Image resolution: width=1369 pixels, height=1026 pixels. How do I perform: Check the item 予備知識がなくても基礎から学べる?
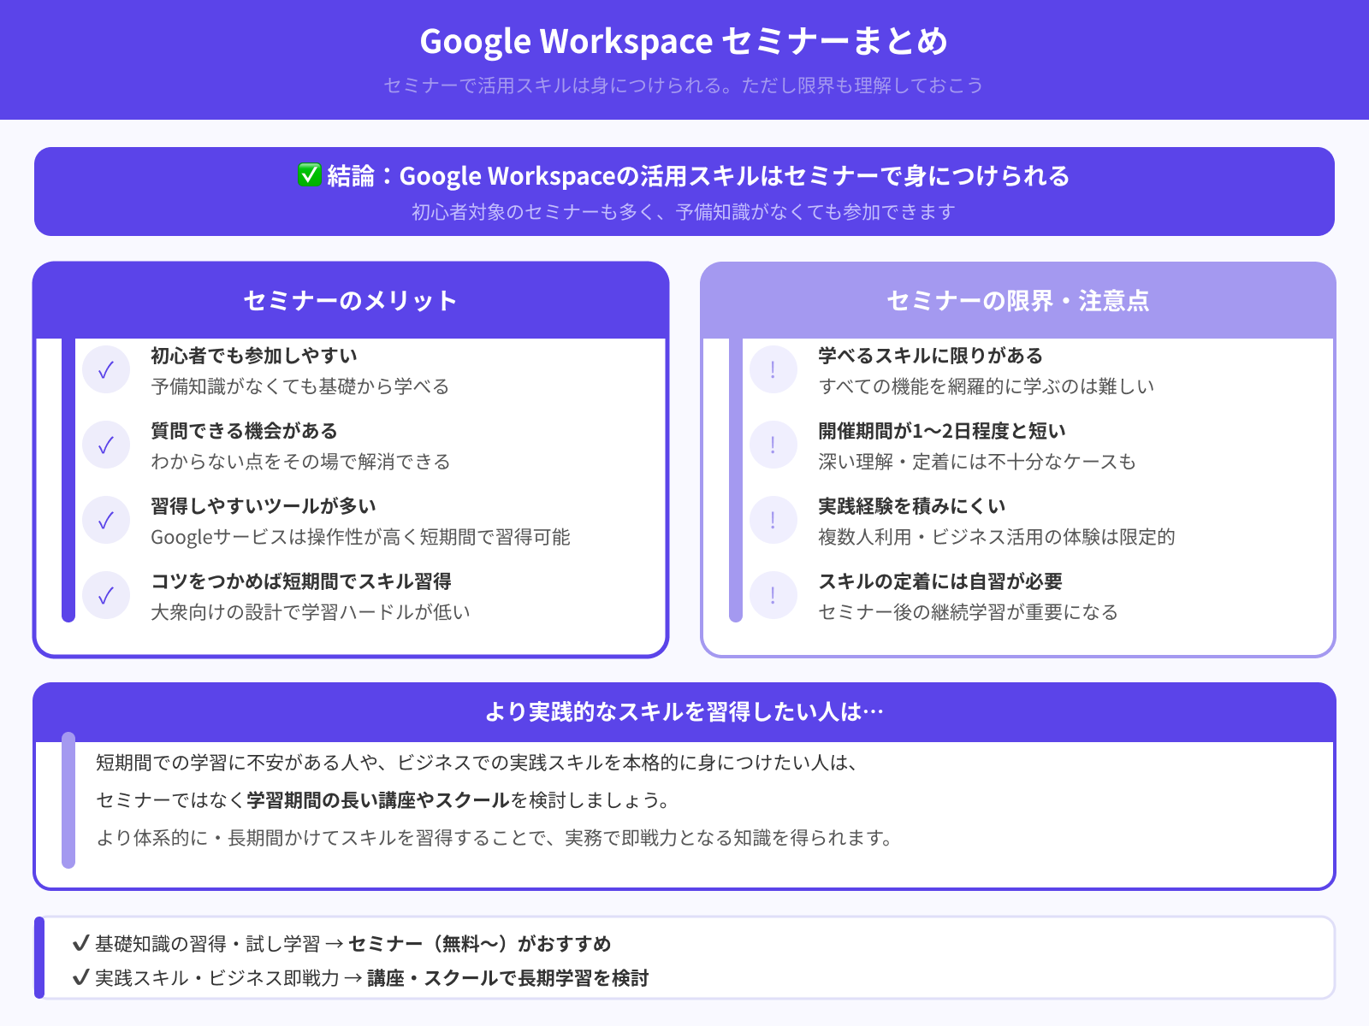pos(298,386)
